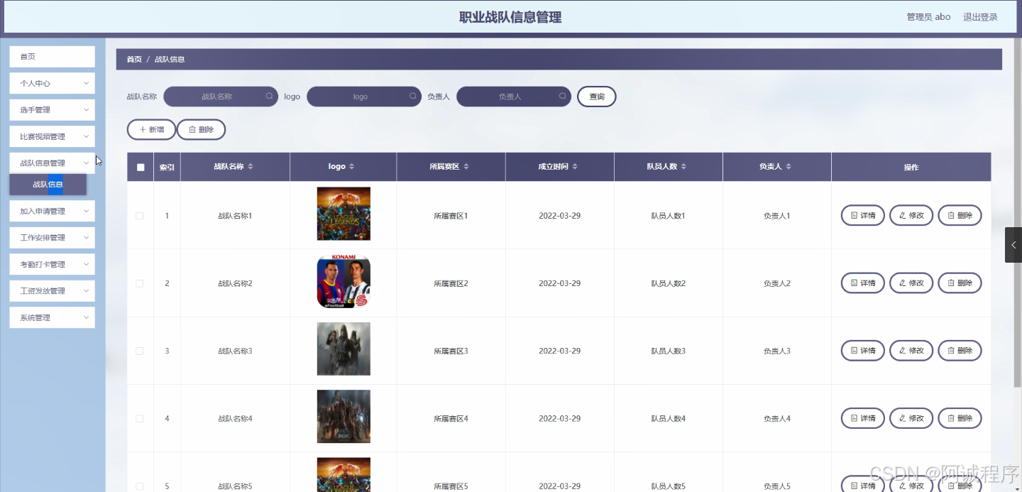Screen dimensions: 1022x492
Task: Click 修改 for 战队名称4 row
Action: tap(911, 418)
